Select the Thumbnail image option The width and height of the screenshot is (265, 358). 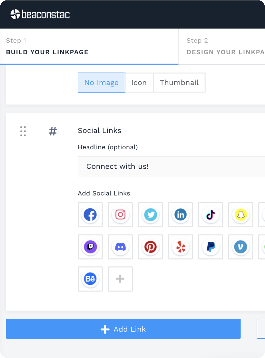click(x=179, y=83)
